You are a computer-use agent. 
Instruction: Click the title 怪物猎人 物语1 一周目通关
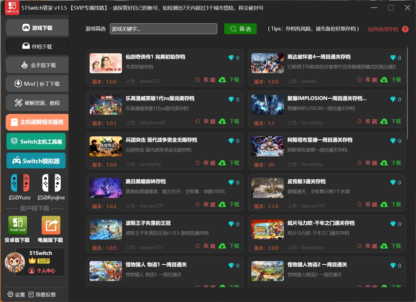(x=156, y=265)
